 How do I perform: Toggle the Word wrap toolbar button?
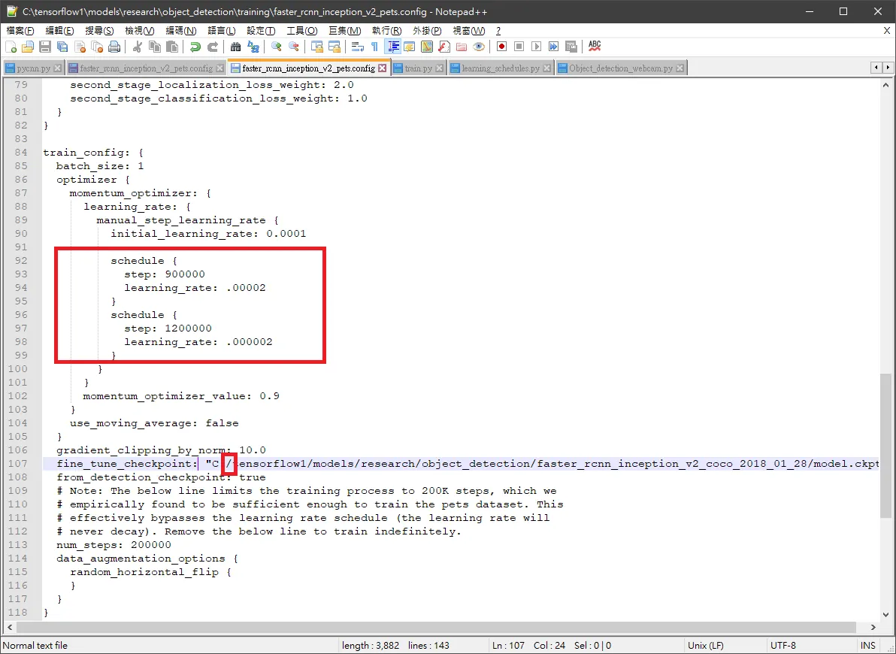[x=358, y=47]
